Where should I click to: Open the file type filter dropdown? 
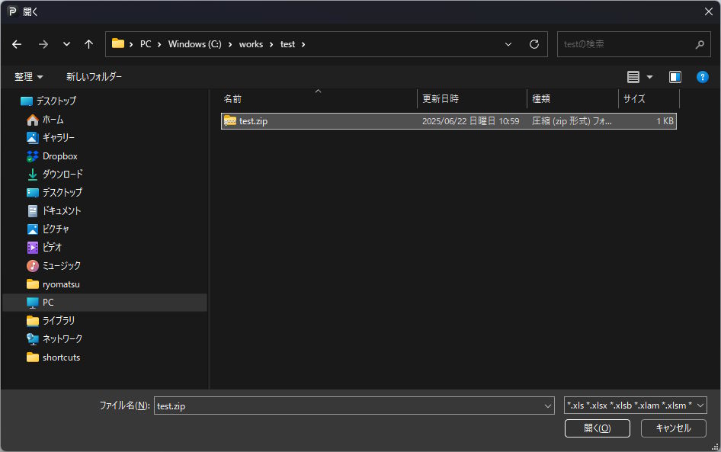[x=636, y=406]
